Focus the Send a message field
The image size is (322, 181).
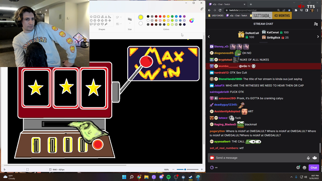click(264, 158)
